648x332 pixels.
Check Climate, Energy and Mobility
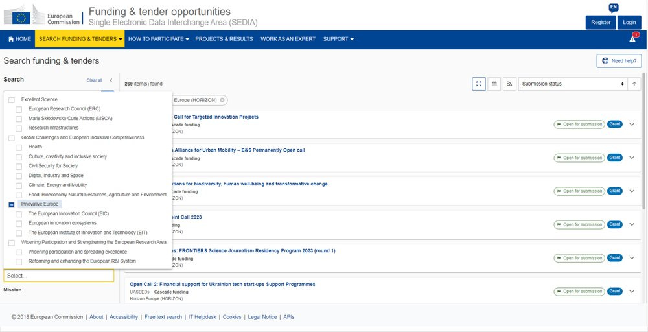[19, 185]
